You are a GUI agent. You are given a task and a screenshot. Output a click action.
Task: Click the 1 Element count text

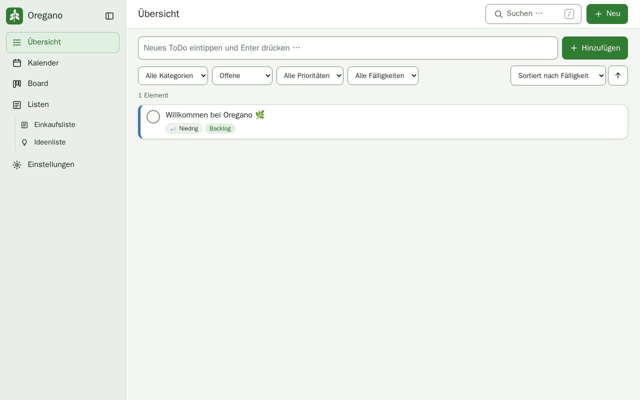pos(153,95)
